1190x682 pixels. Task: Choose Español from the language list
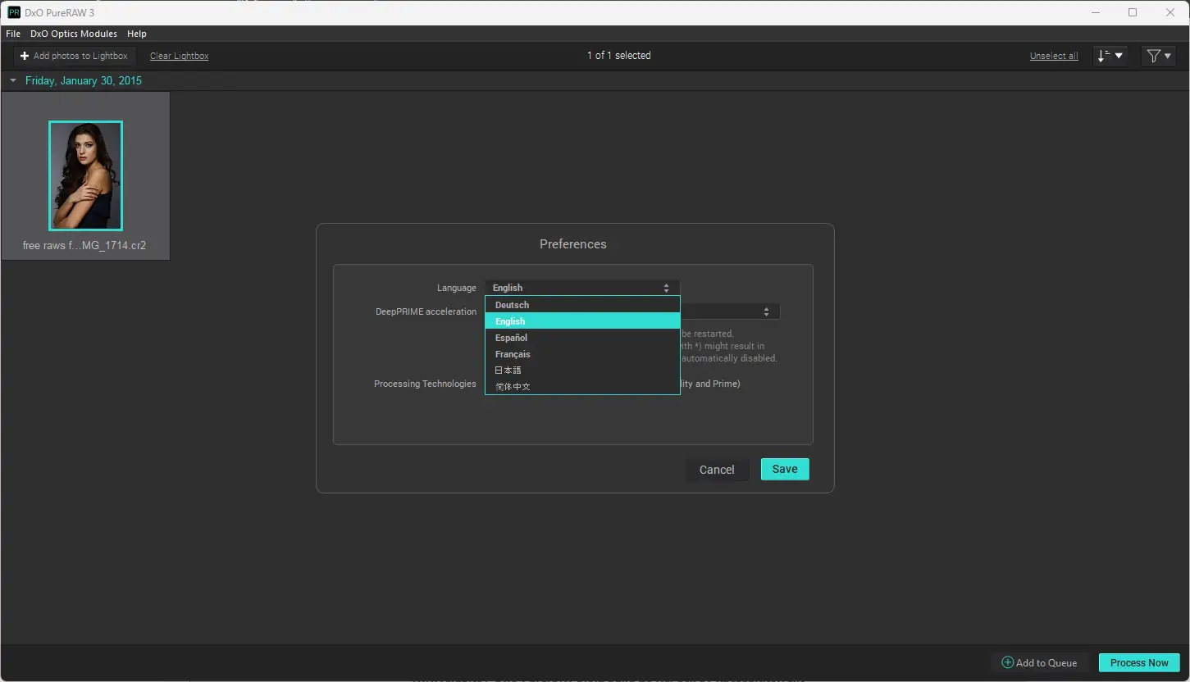pyautogui.click(x=582, y=338)
